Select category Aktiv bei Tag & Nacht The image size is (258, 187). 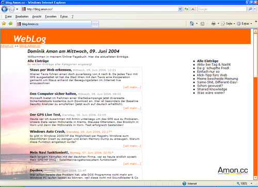pyautogui.click(x=214, y=65)
